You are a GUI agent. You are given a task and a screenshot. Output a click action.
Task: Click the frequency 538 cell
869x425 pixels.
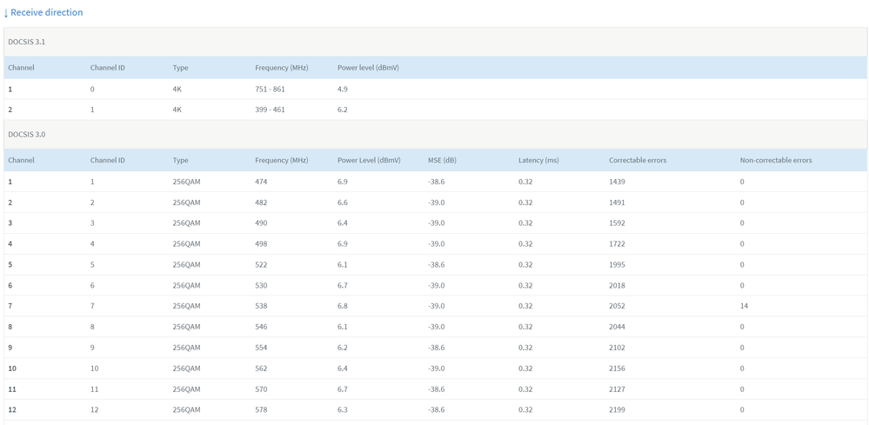[x=261, y=306]
